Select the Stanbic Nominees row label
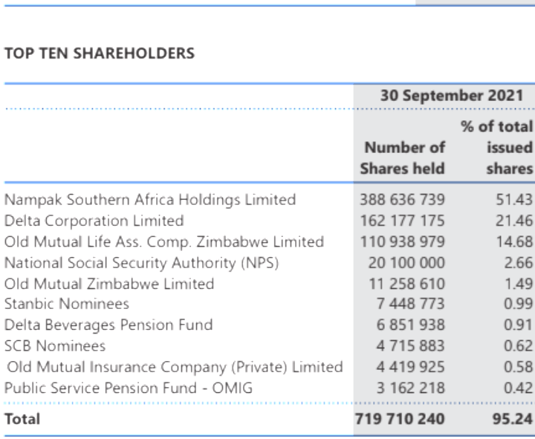Viewport: 535px width, 439px height. (67, 304)
